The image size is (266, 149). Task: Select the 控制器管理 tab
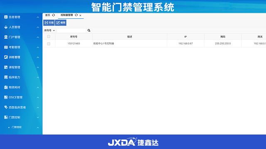click(66, 15)
